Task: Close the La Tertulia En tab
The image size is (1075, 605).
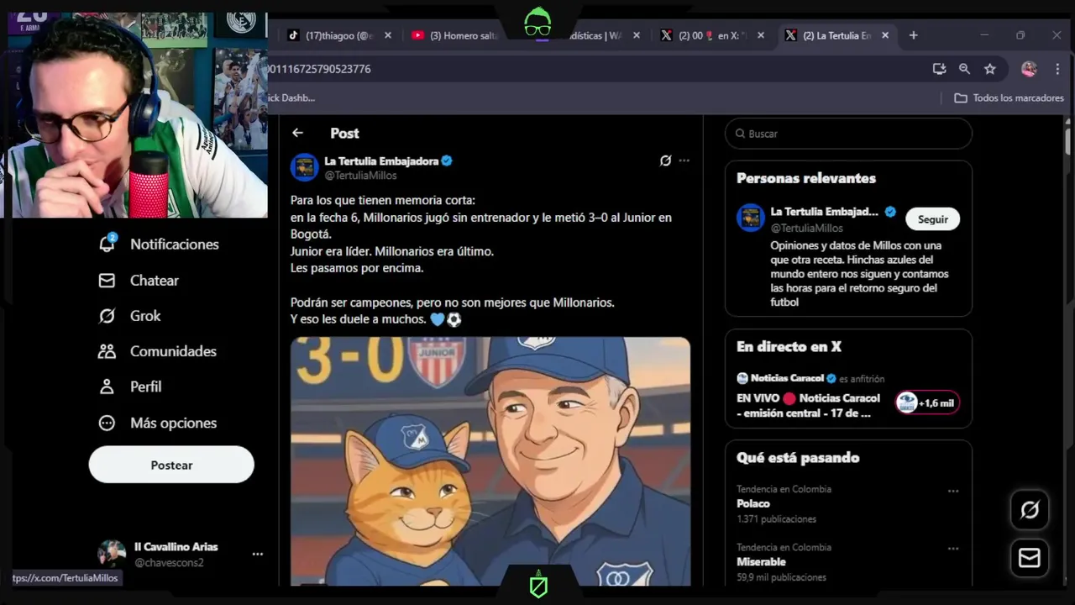Action: (x=885, y=35)
